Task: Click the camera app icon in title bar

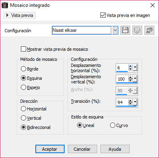Action: point(5,5)
